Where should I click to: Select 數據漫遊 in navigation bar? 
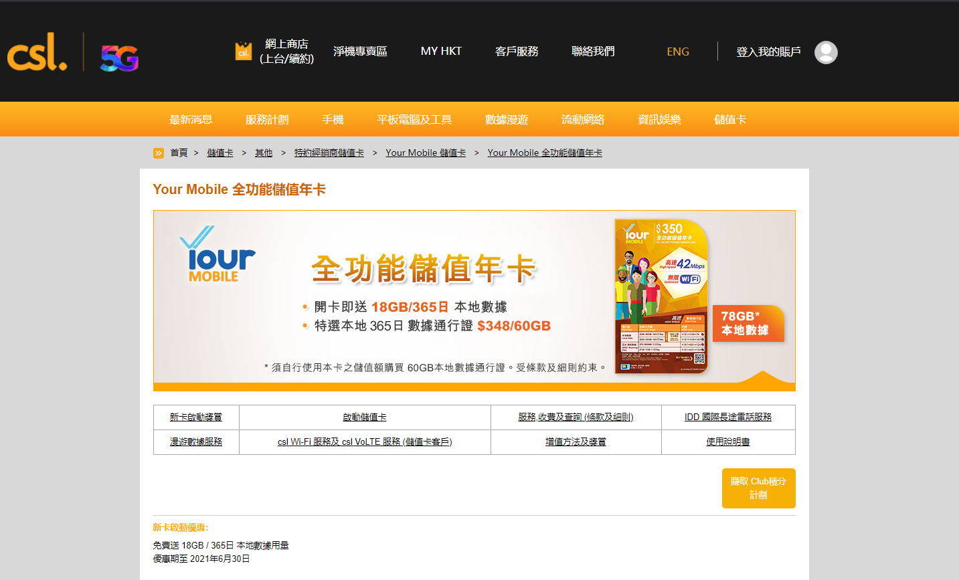[x=507, y=120]
